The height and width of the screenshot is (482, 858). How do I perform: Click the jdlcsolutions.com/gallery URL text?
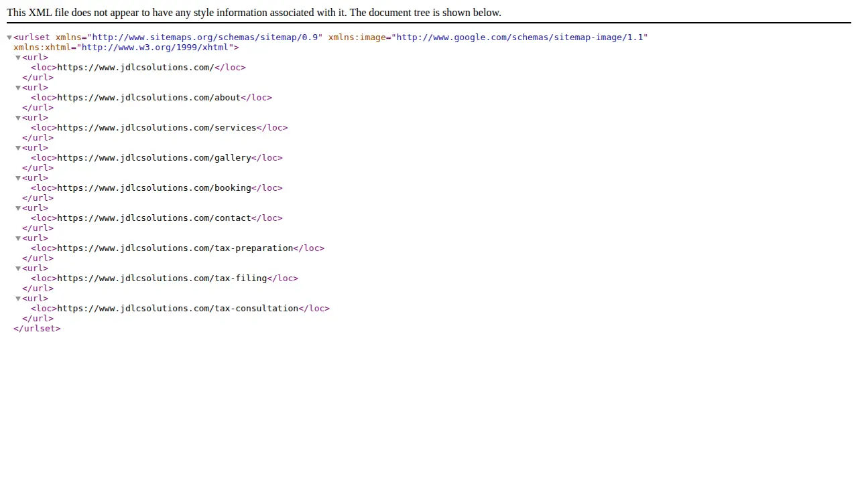tap(154, 158)
